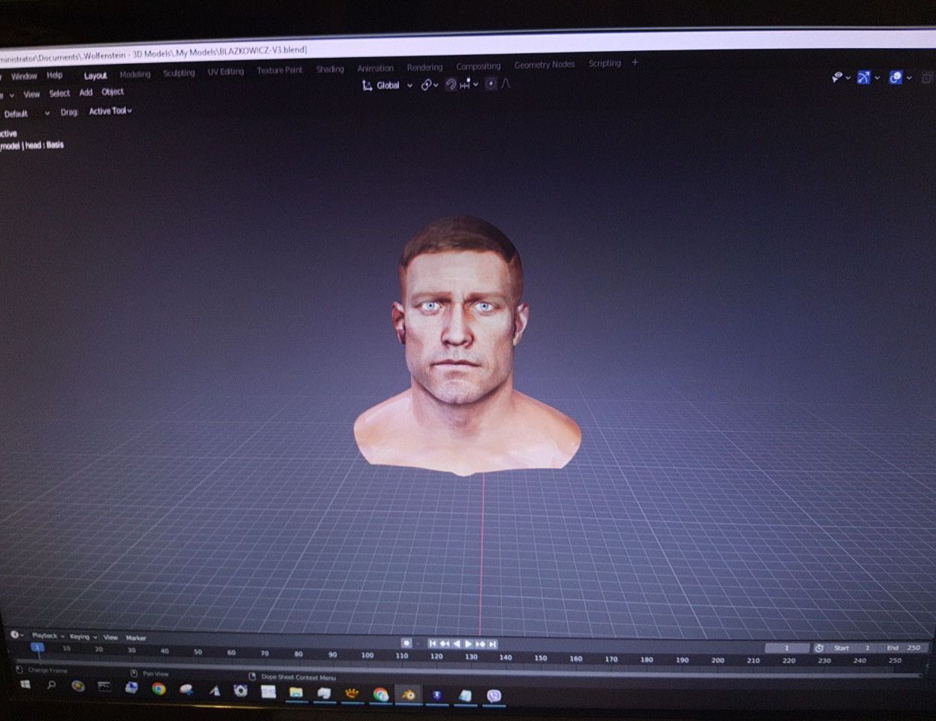Open the viewport View menu
The image size is (936, 721).
(32, 95)
